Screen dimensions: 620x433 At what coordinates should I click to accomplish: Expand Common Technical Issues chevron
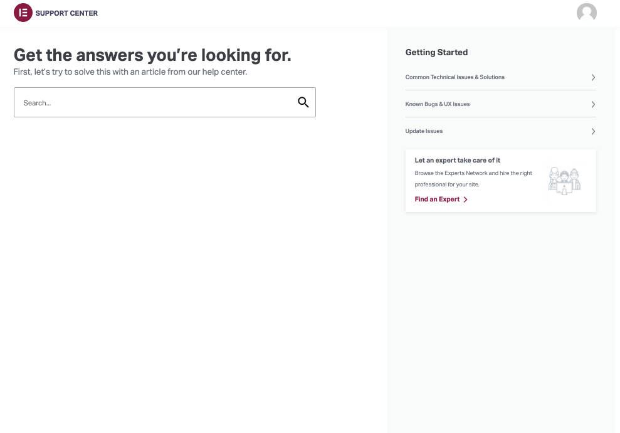[x=593, y=77]
